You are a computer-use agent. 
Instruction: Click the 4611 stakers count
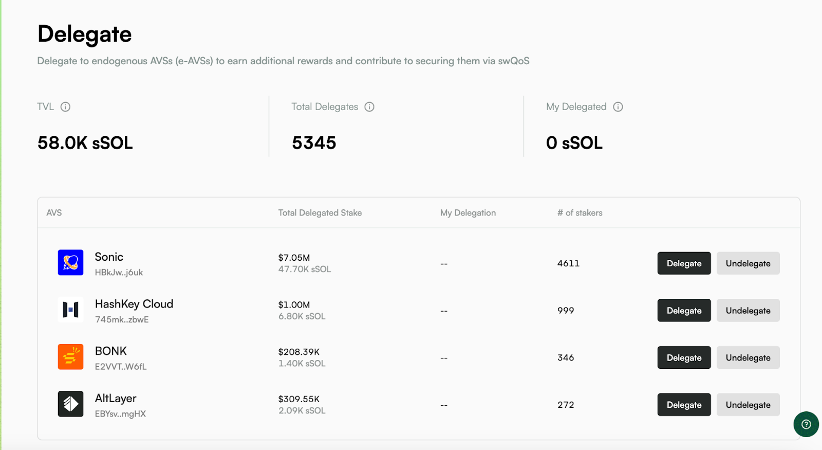569,263
